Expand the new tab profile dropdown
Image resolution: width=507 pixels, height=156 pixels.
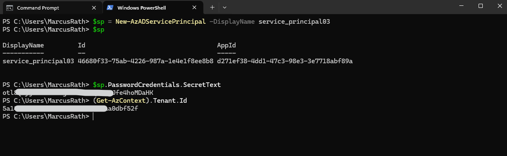pos(224,7)
